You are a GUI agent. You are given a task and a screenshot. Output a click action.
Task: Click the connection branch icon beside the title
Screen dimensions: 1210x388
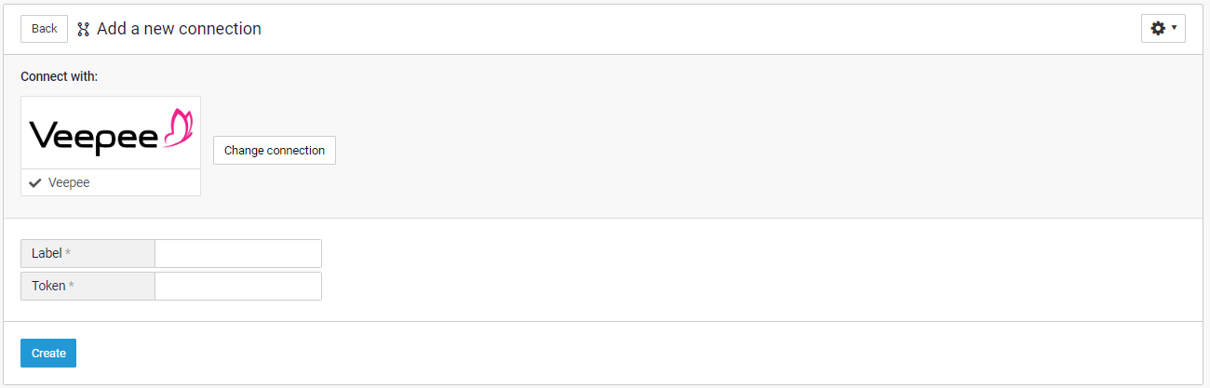(x=83, y=29)
